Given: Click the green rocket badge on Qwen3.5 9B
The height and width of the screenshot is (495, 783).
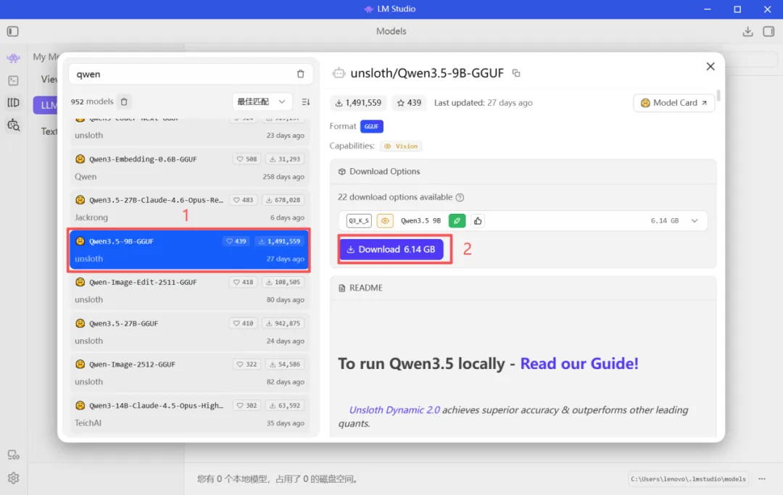Looking at the screenshot, I should click(457, 220).
